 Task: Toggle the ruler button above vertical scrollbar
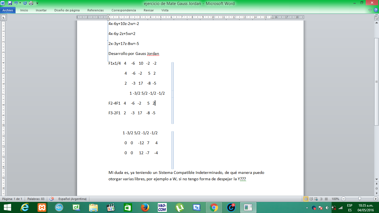click(x=376, y=17)
